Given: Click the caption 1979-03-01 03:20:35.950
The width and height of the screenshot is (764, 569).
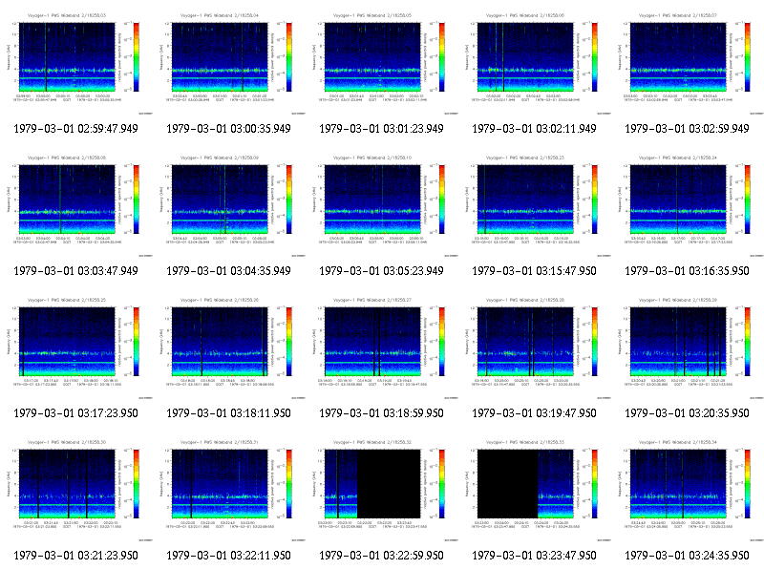Looking at the screenshot, I should pos(687,413).
